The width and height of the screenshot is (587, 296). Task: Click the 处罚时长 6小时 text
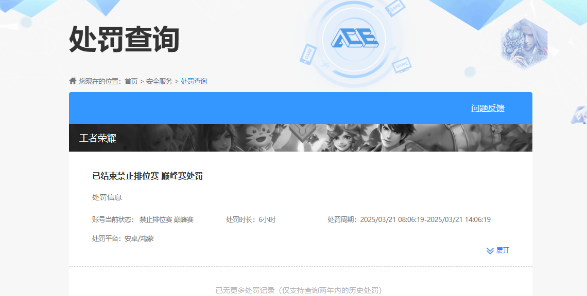pos(251,220)
